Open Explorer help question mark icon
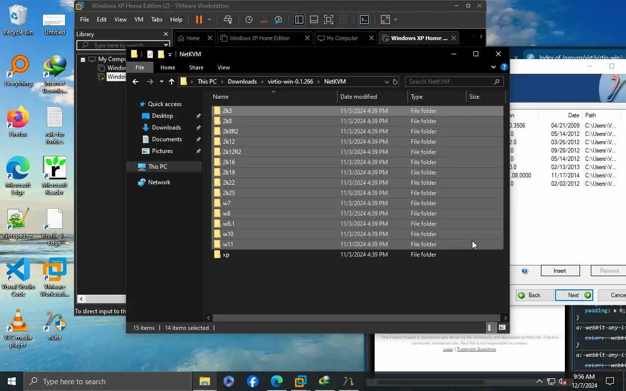The height and width of the screenshot is (391, 626). [504, 67]
